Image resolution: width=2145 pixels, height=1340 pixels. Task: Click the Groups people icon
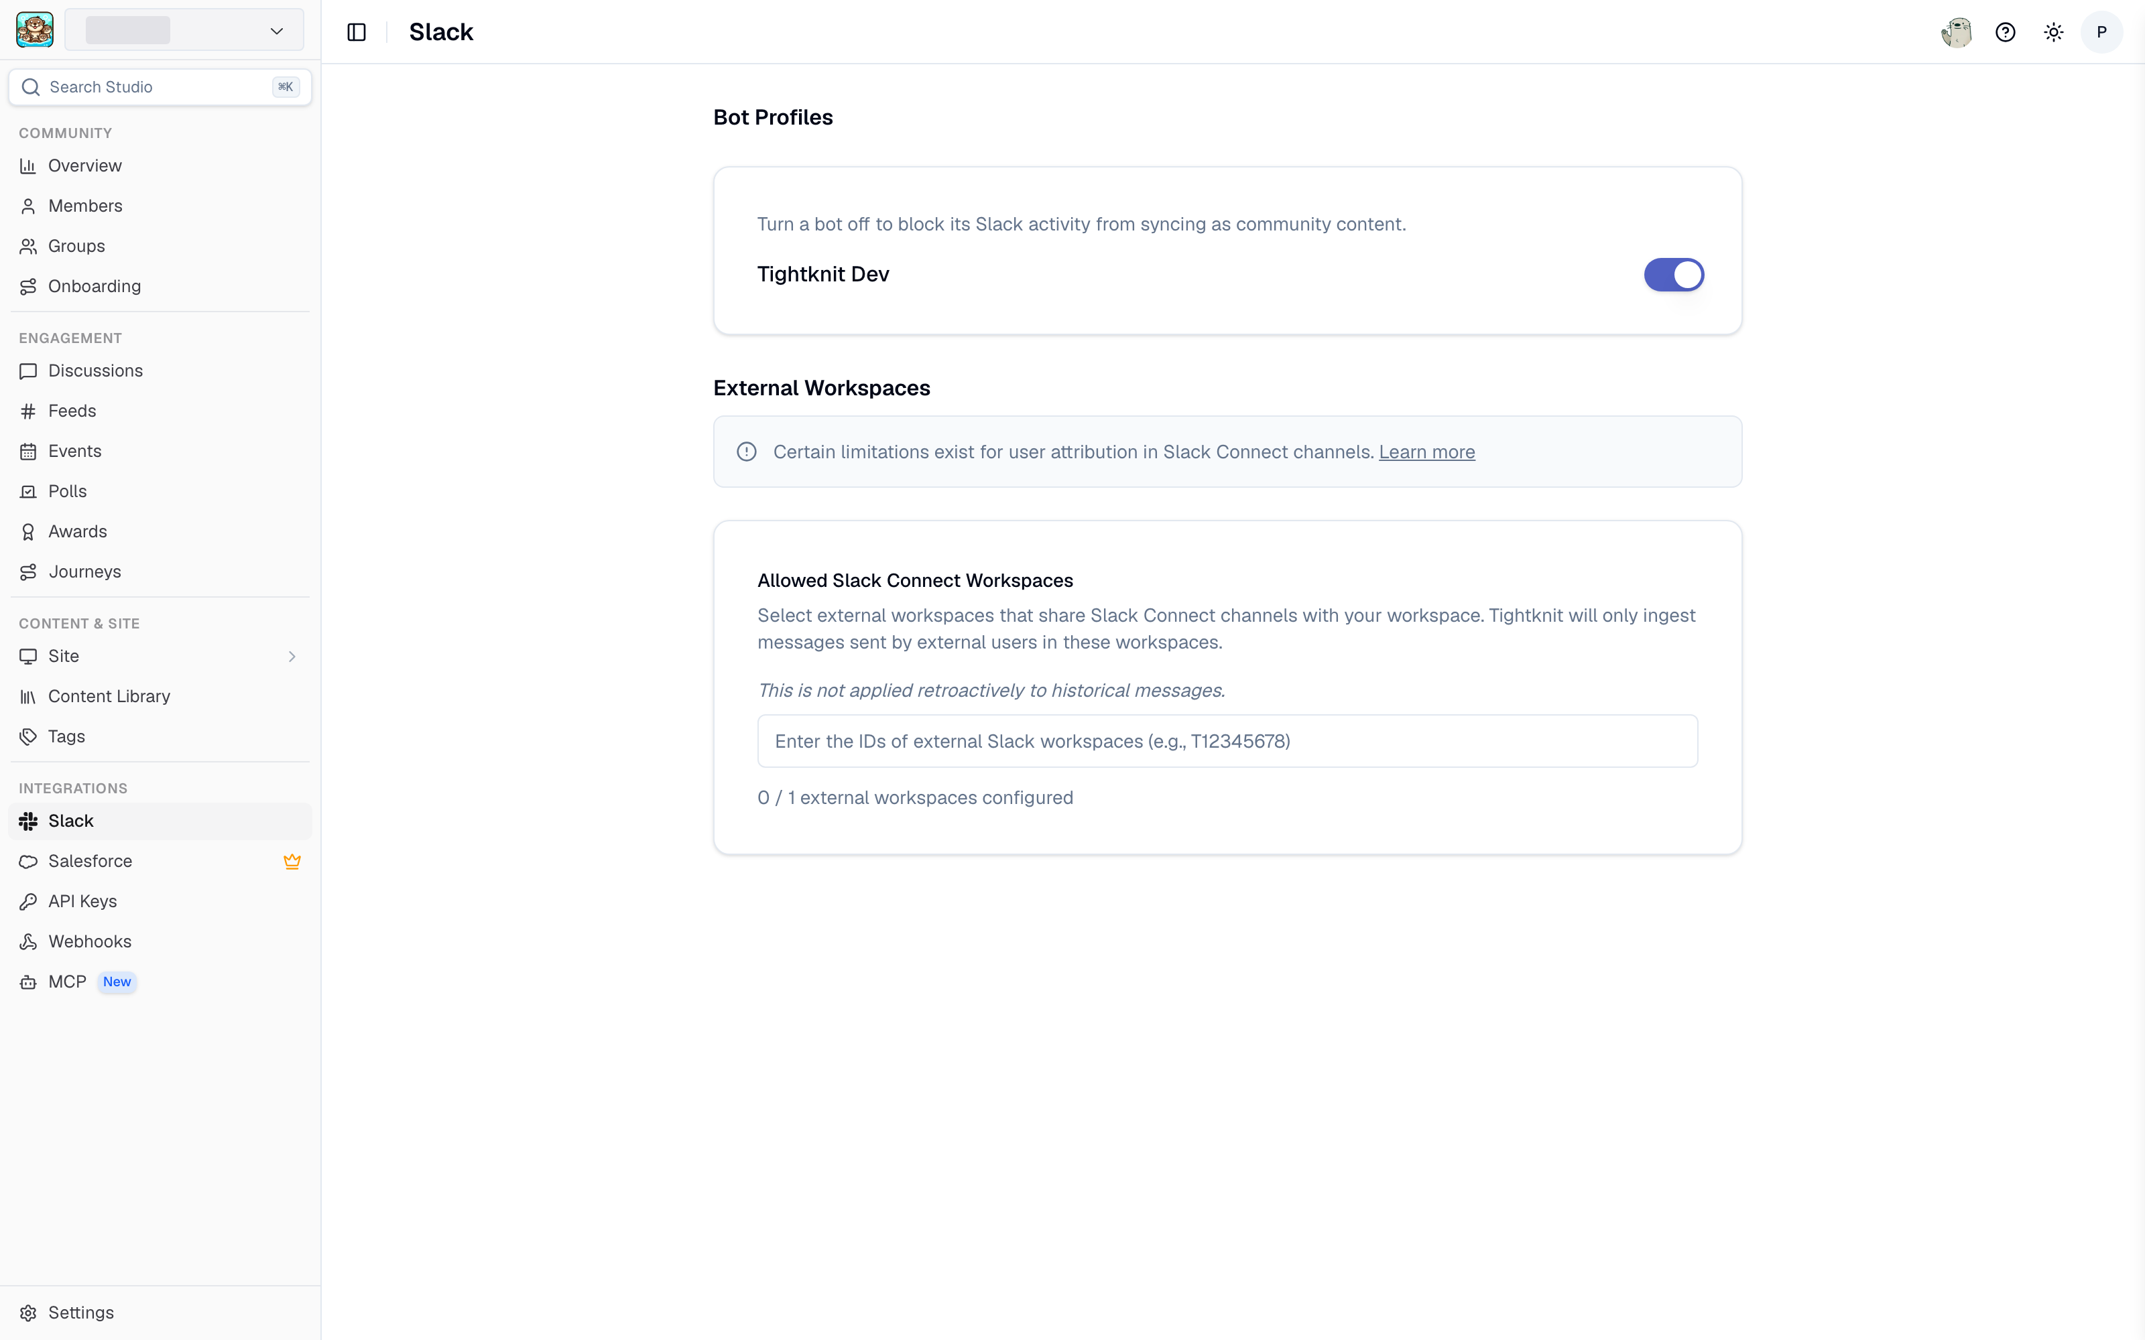point(28,247)
